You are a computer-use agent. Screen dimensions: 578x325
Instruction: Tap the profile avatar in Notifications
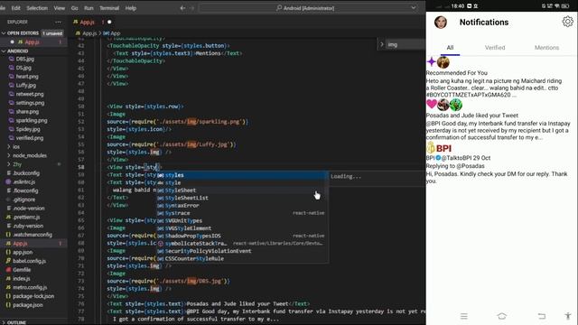pos(441,22)
